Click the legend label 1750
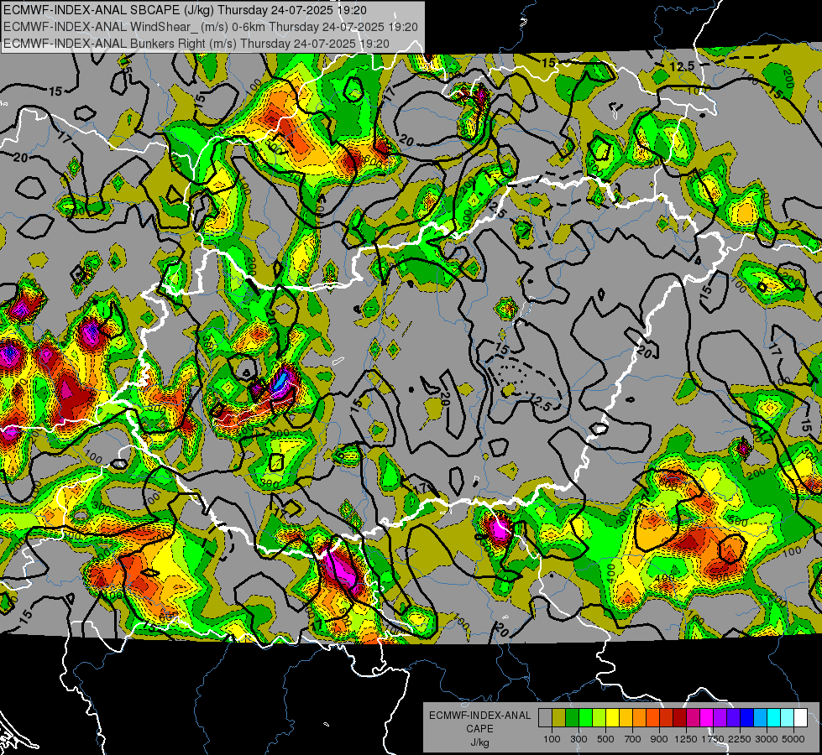This screenshot has height=755, width=822. point(713,739)
